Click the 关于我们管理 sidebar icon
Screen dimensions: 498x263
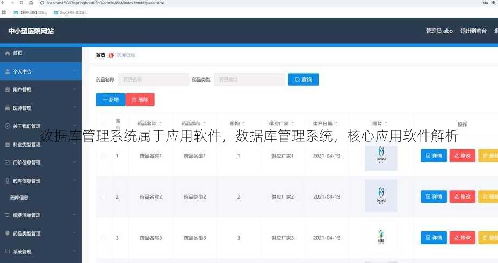pyautogui.click(x=8, y=126)
